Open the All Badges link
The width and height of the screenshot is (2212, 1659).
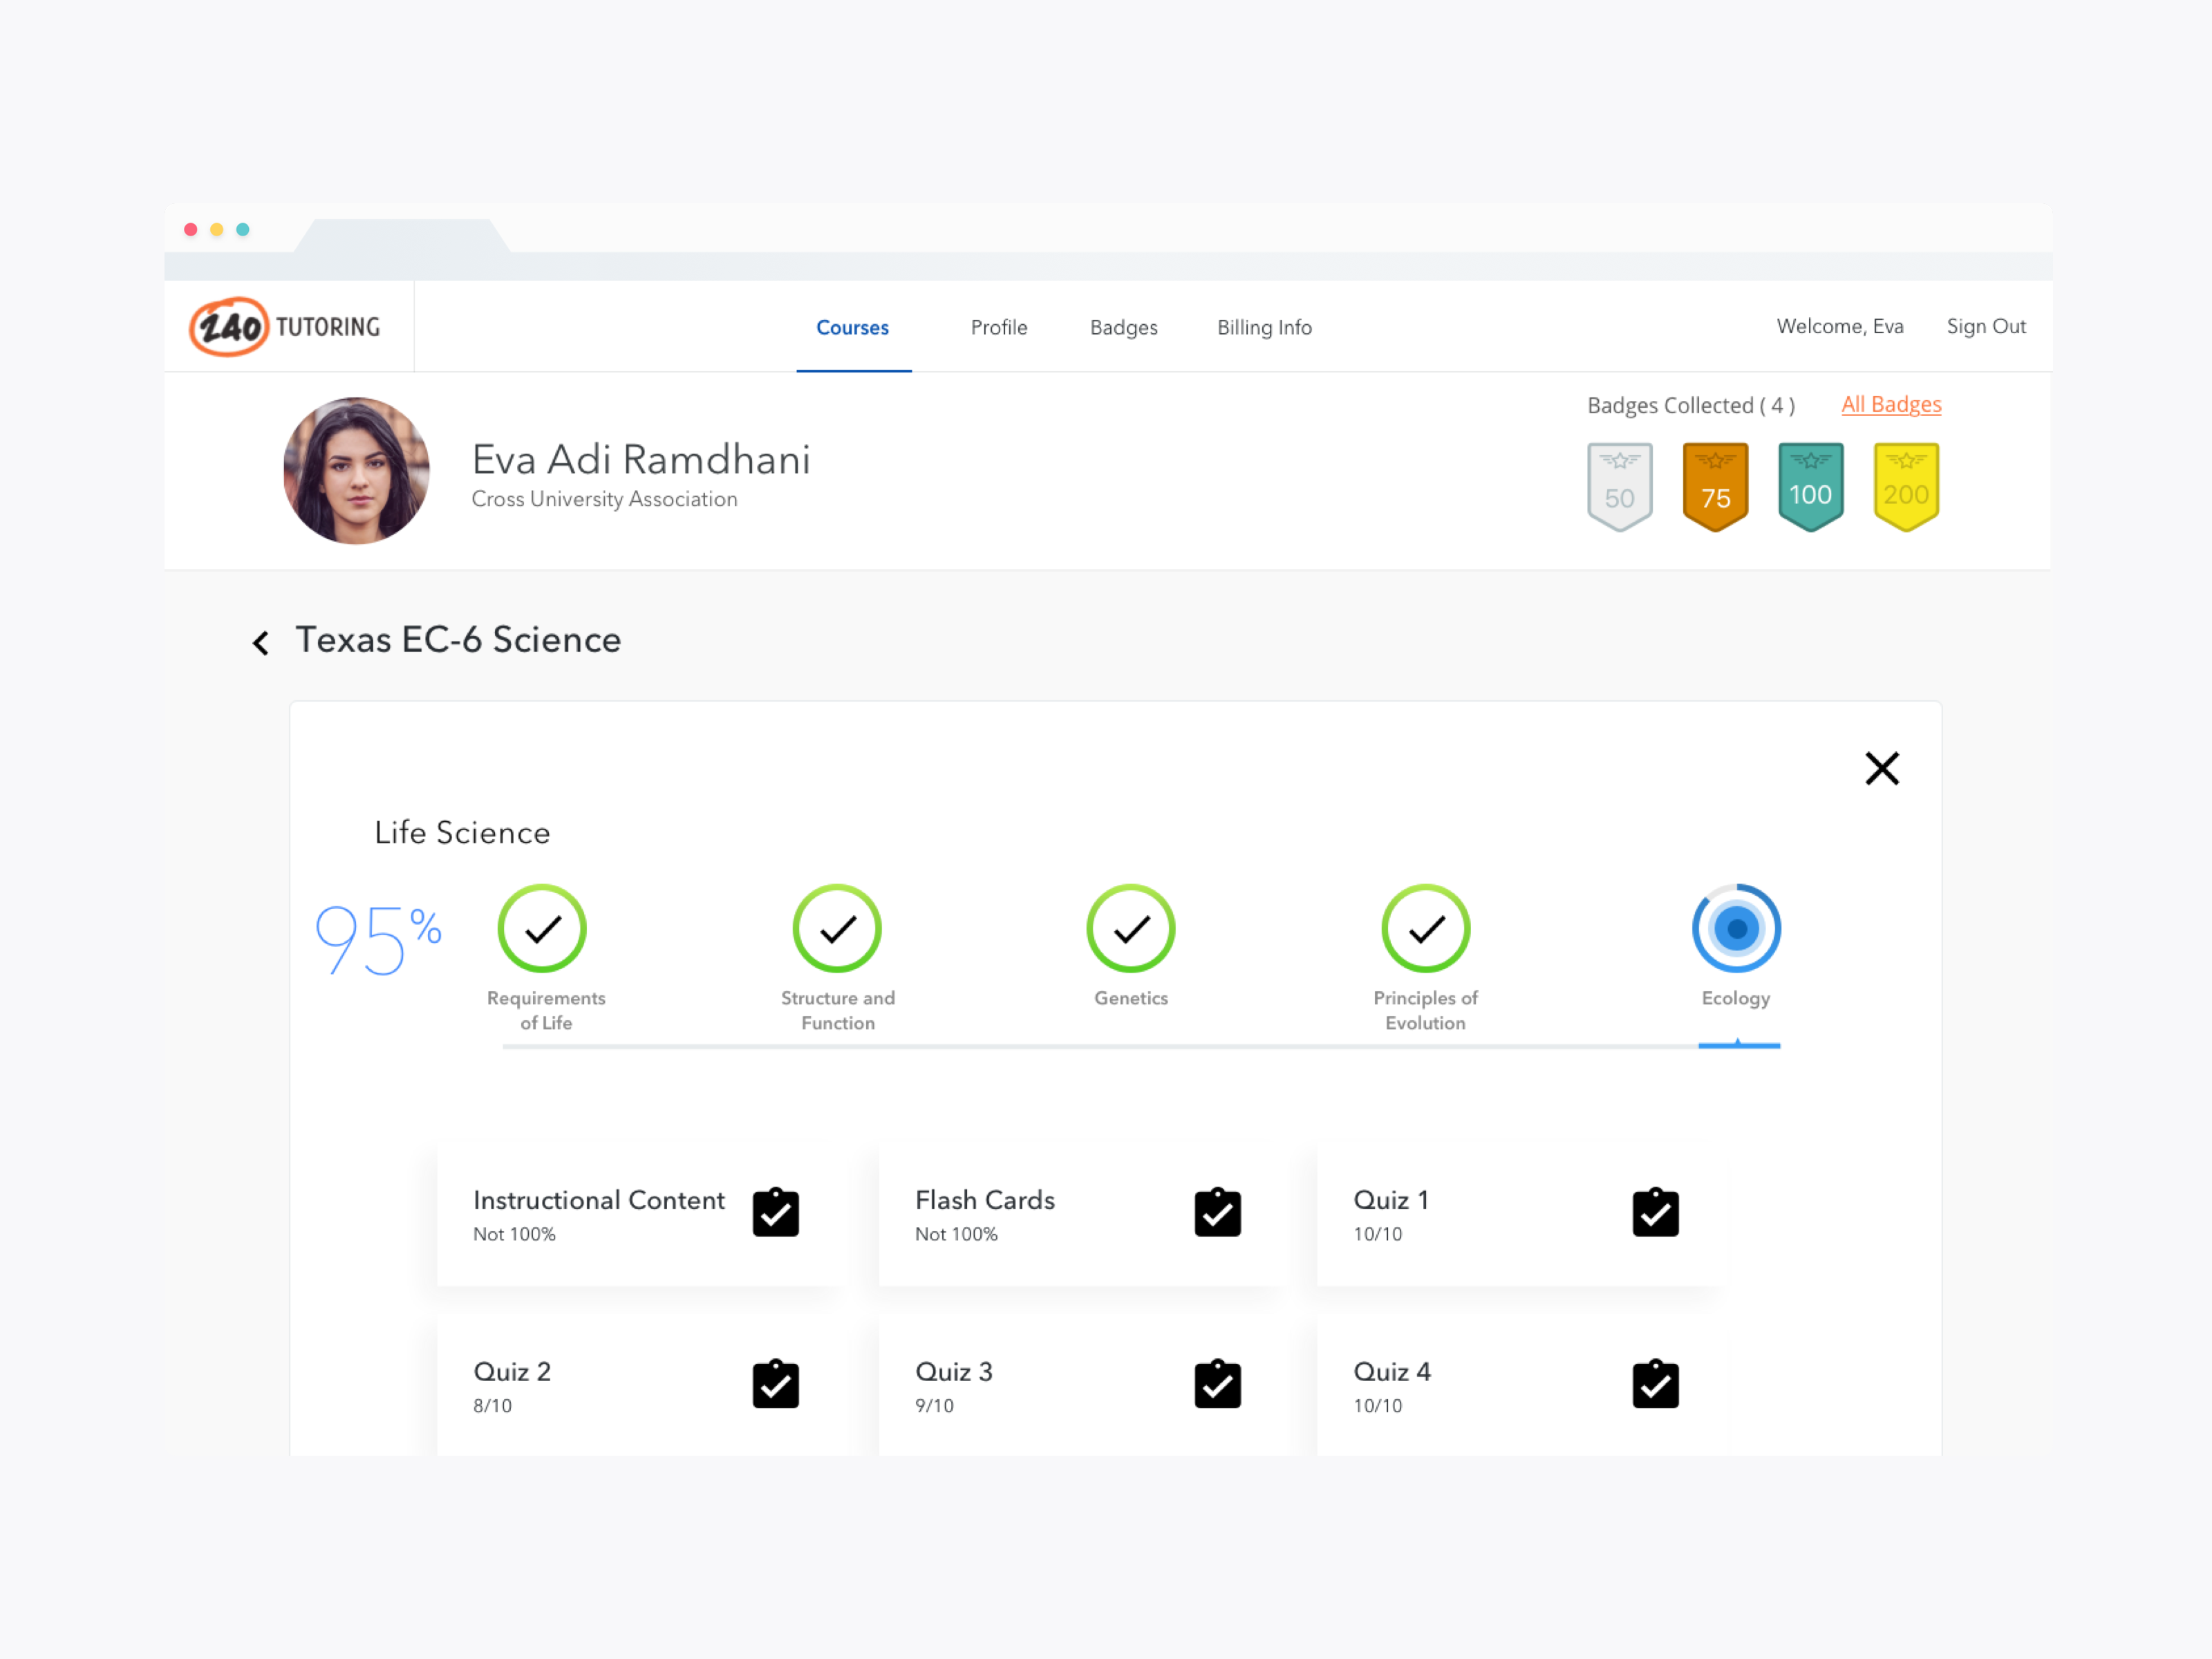point(1891,404)
